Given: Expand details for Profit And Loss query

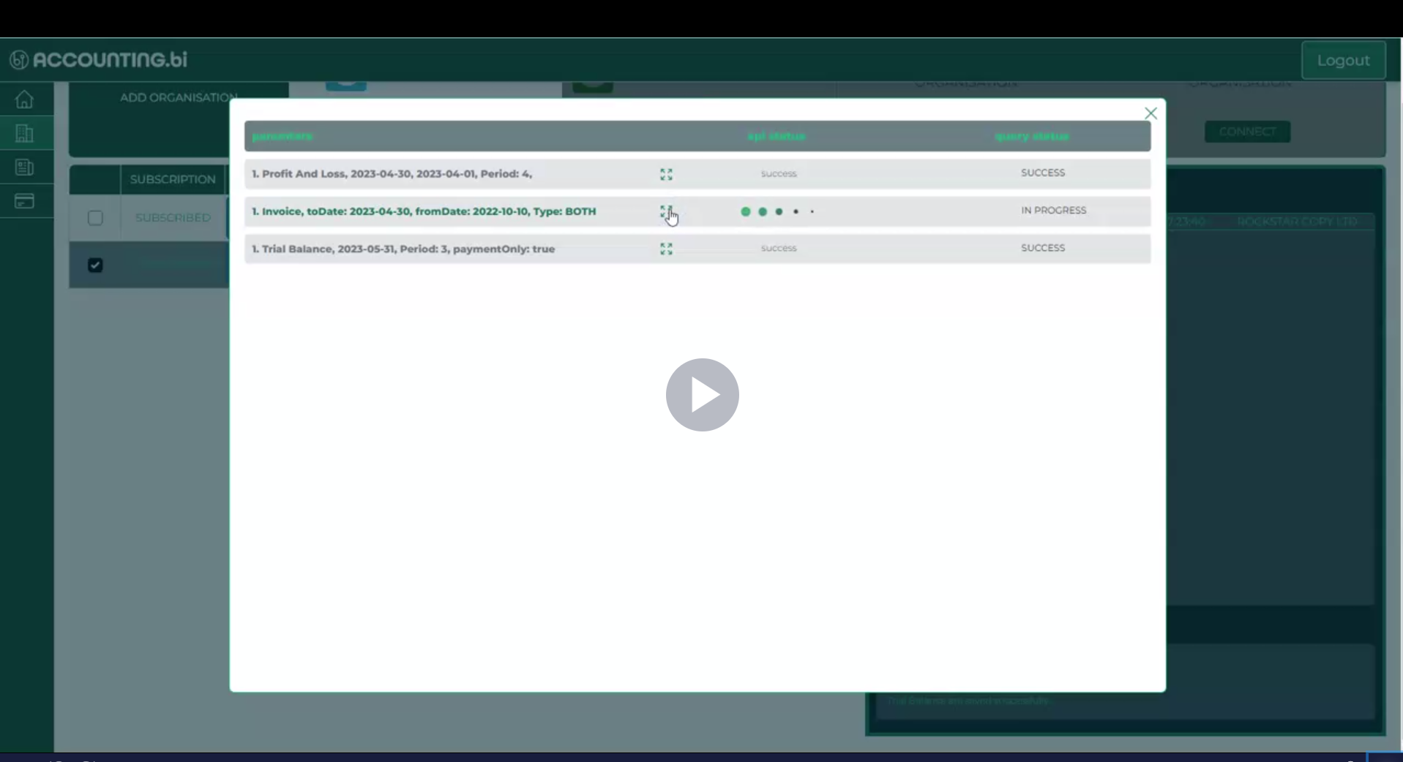Looking at the screenshot, I should pyautogui.click(x=666, y=174).
